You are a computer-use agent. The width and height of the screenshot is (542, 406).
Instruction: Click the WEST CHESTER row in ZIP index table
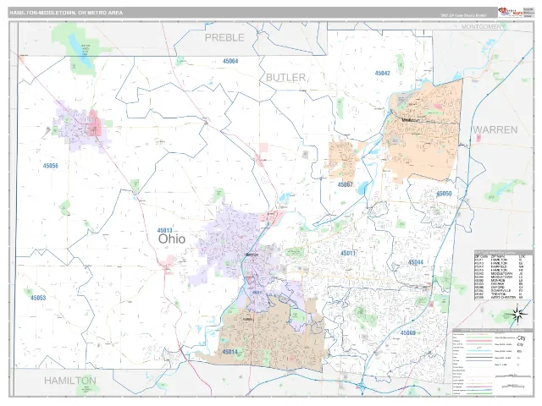pos(500,297)
